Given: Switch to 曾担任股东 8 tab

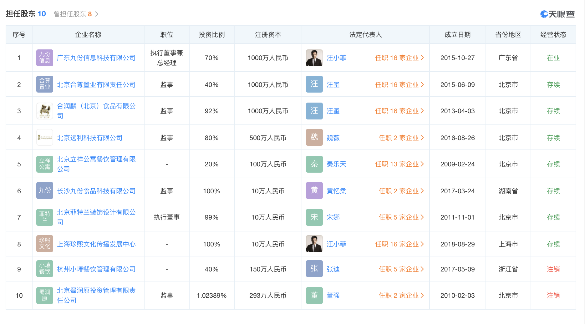Looking at the screenshot, I should click(75, 14).
